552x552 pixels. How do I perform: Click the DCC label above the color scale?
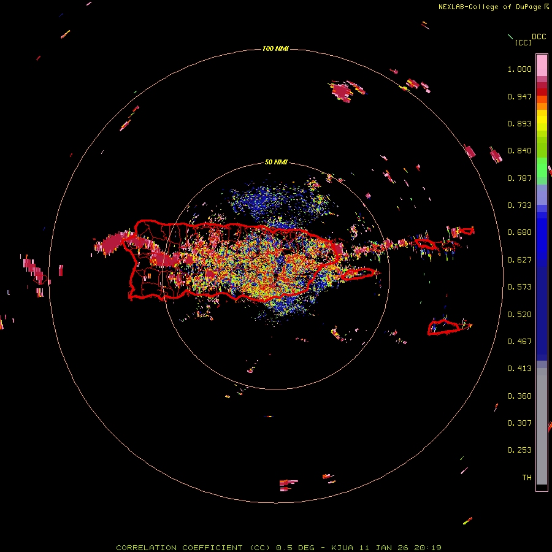tap(539, 37)
